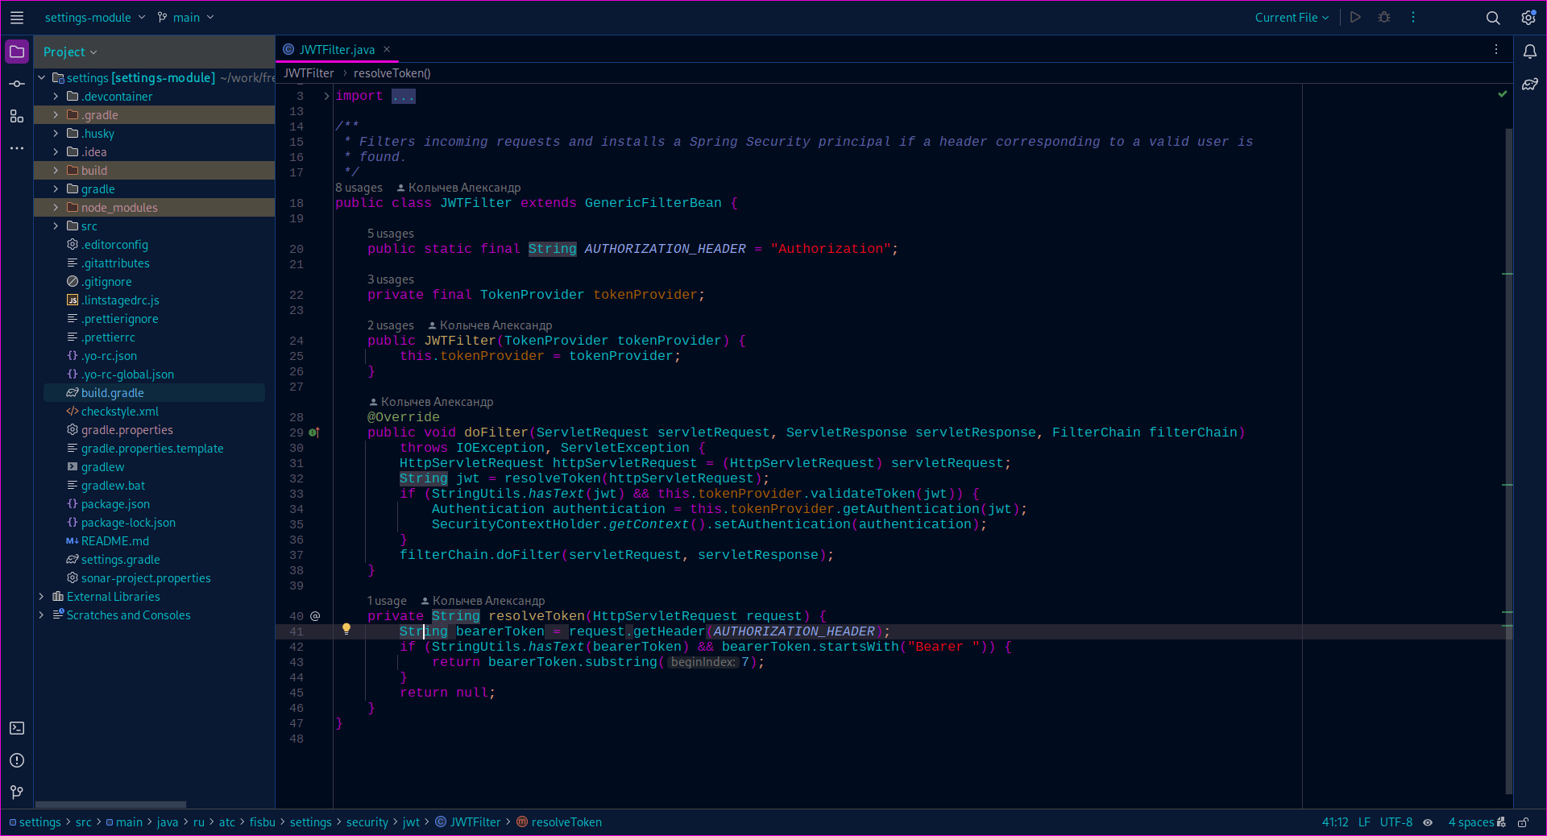The height and width of the screenshot is (836, 1547).
Task: Open the Search Everywhere magnifier icon
Action: [x=1493, y=17]
